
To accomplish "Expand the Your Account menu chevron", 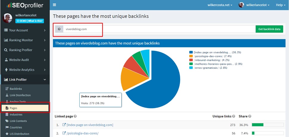I will 45,30.
